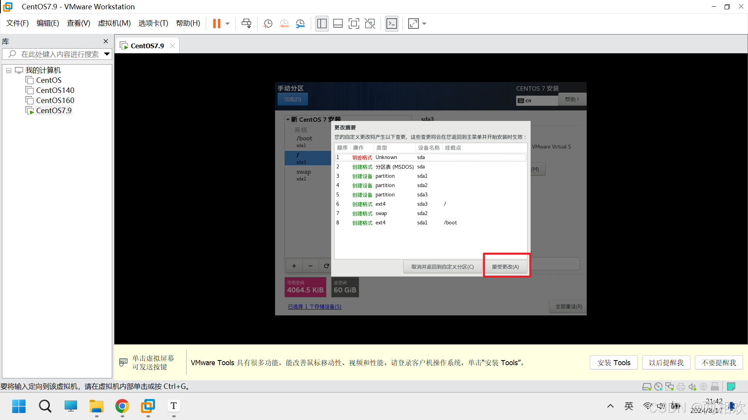The image size is (748, 420).
Task: Open the 虚拟机(M) menu
Action: [x=114, y=23]
